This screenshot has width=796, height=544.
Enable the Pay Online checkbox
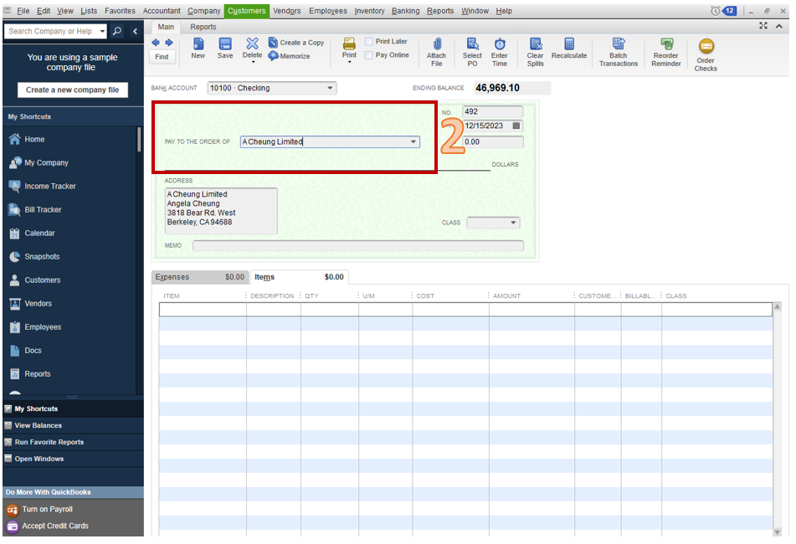[x=369, y=55]
